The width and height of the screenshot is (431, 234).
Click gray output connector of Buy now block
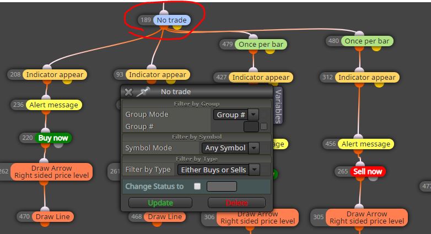[58, 144]
